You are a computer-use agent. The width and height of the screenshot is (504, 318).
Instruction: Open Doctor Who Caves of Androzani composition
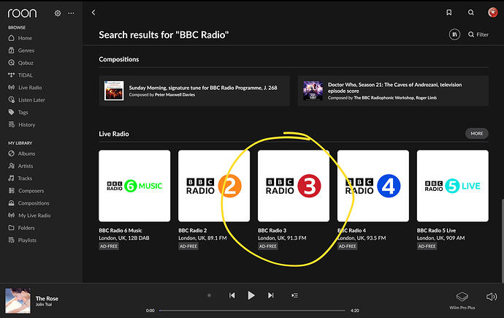pyautogui.click(x=393, y=91)
